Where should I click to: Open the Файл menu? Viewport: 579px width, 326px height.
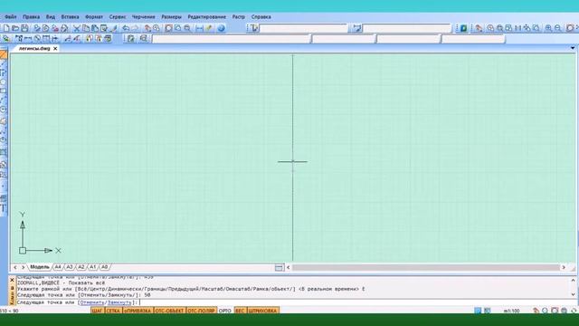pyautogui.click(x=10, y=17)
